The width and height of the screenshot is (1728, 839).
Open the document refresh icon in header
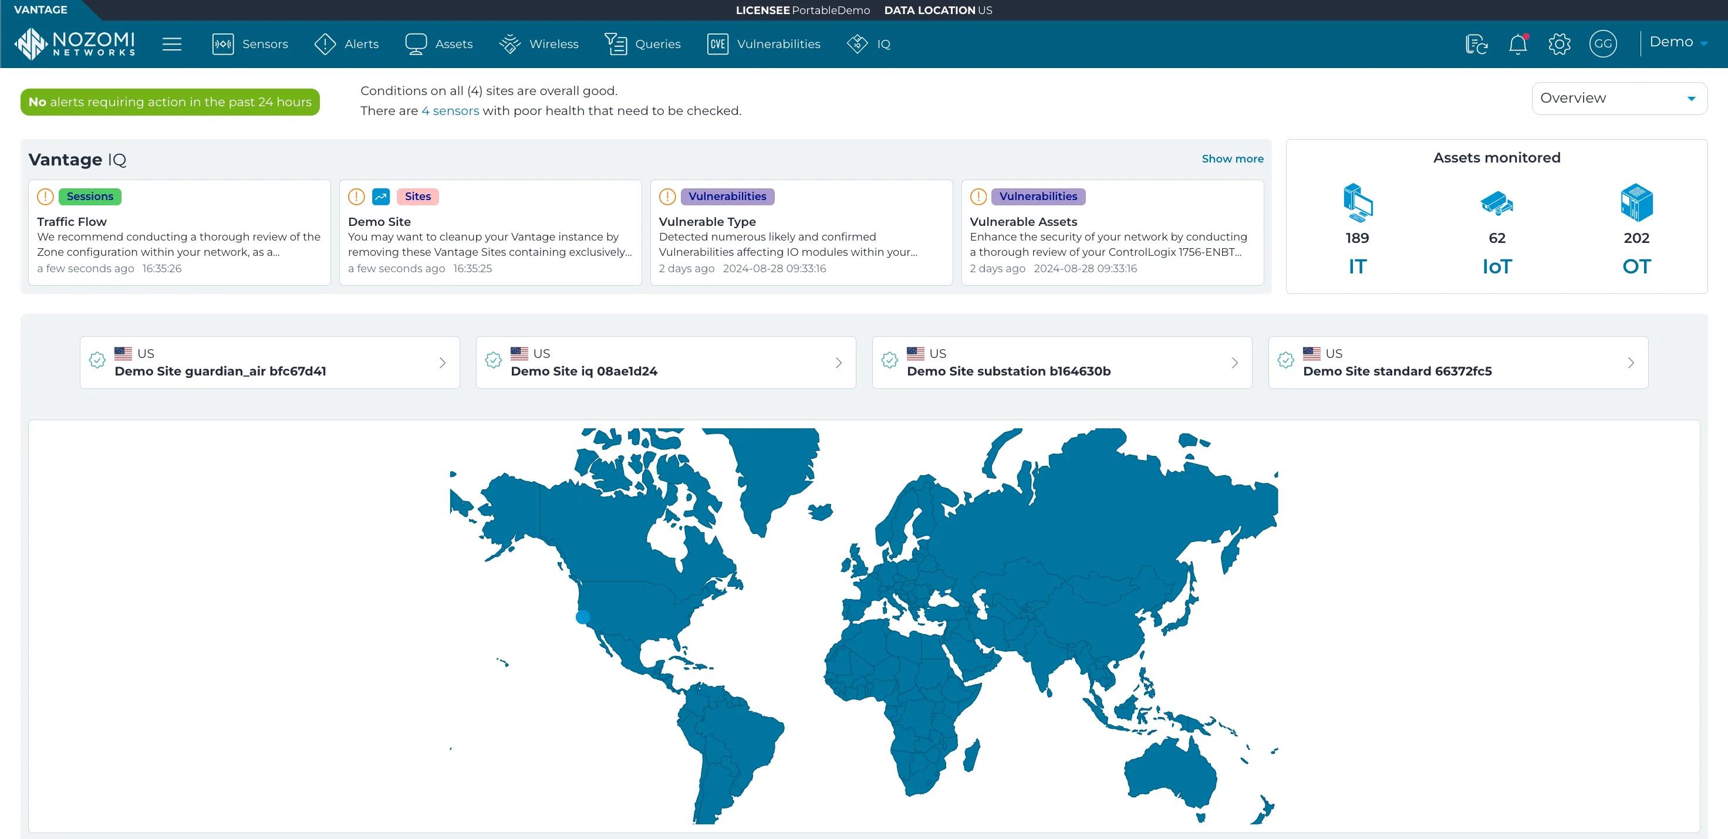pyautogui.click(x=1476, y=44)
